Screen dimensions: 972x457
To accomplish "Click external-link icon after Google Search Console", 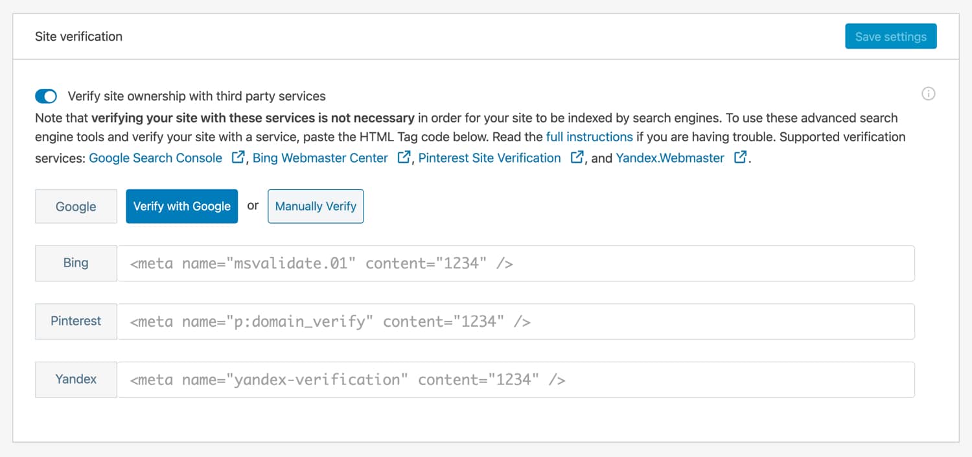I will pos(238,158).
